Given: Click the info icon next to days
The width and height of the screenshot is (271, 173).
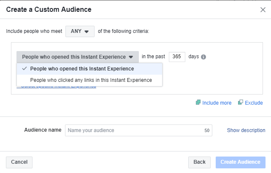Looking at the screenshot, I should (x=203, y=57).
